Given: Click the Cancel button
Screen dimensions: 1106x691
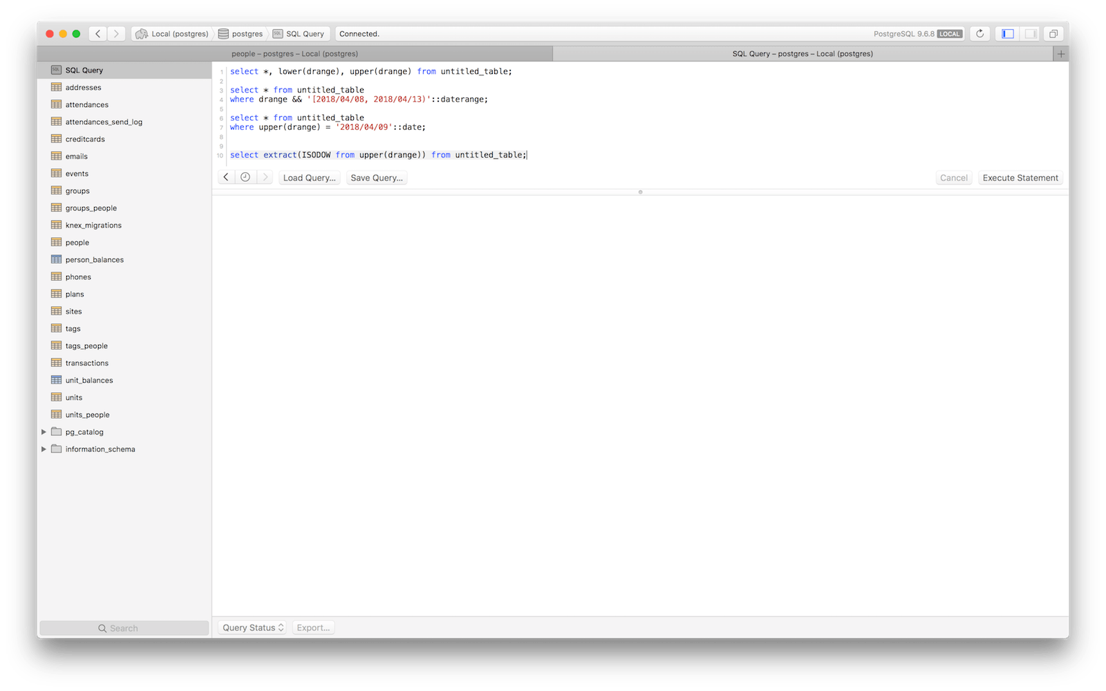Looking at the screenshot, I should (x=954, y=178).
